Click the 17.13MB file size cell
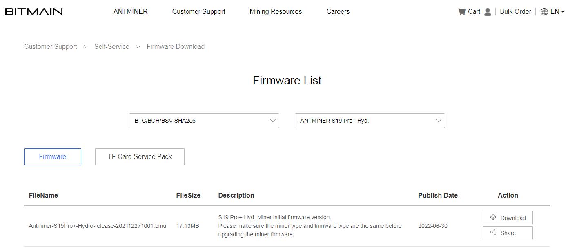The height and width of the screenshot is (251, 568). (188, 226)
